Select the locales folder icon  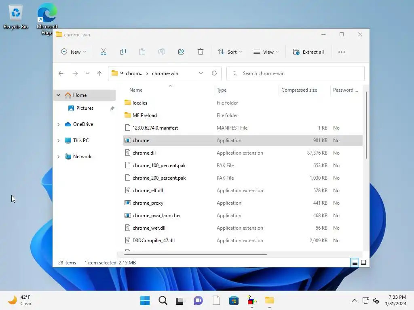(127, 103)
